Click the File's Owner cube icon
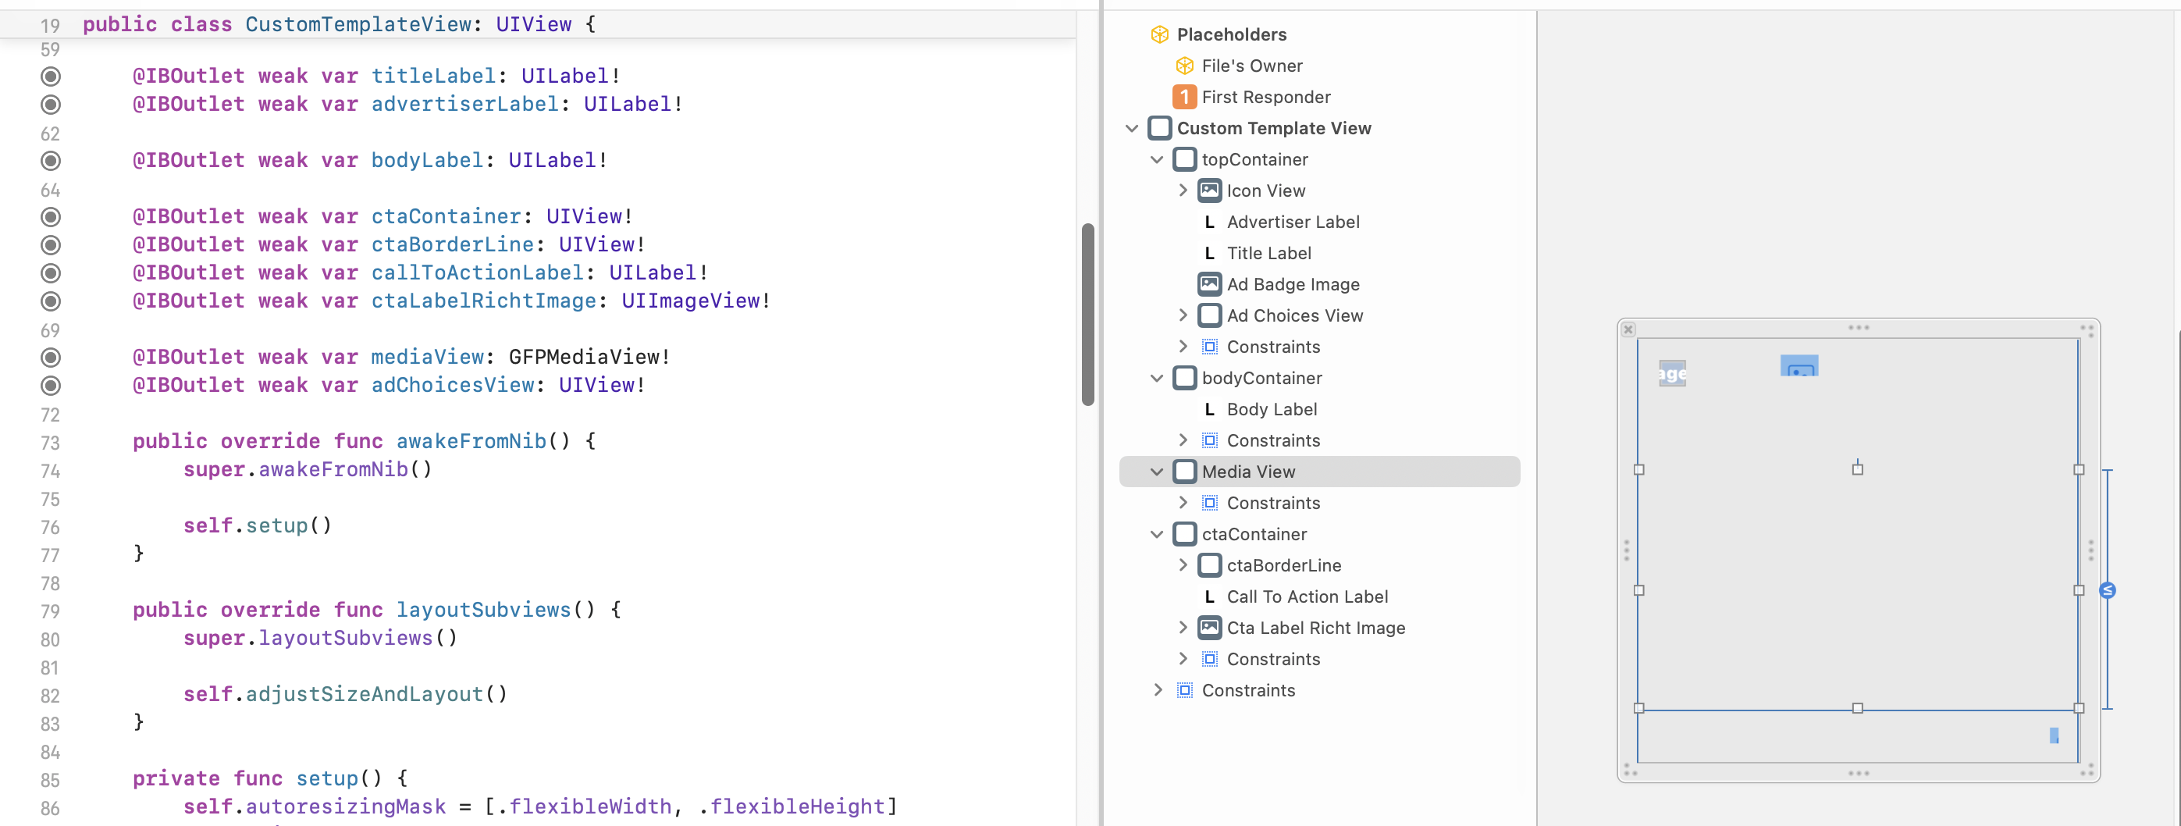This screenshot has height=826, width=2181. click(x=1184, y=66)
